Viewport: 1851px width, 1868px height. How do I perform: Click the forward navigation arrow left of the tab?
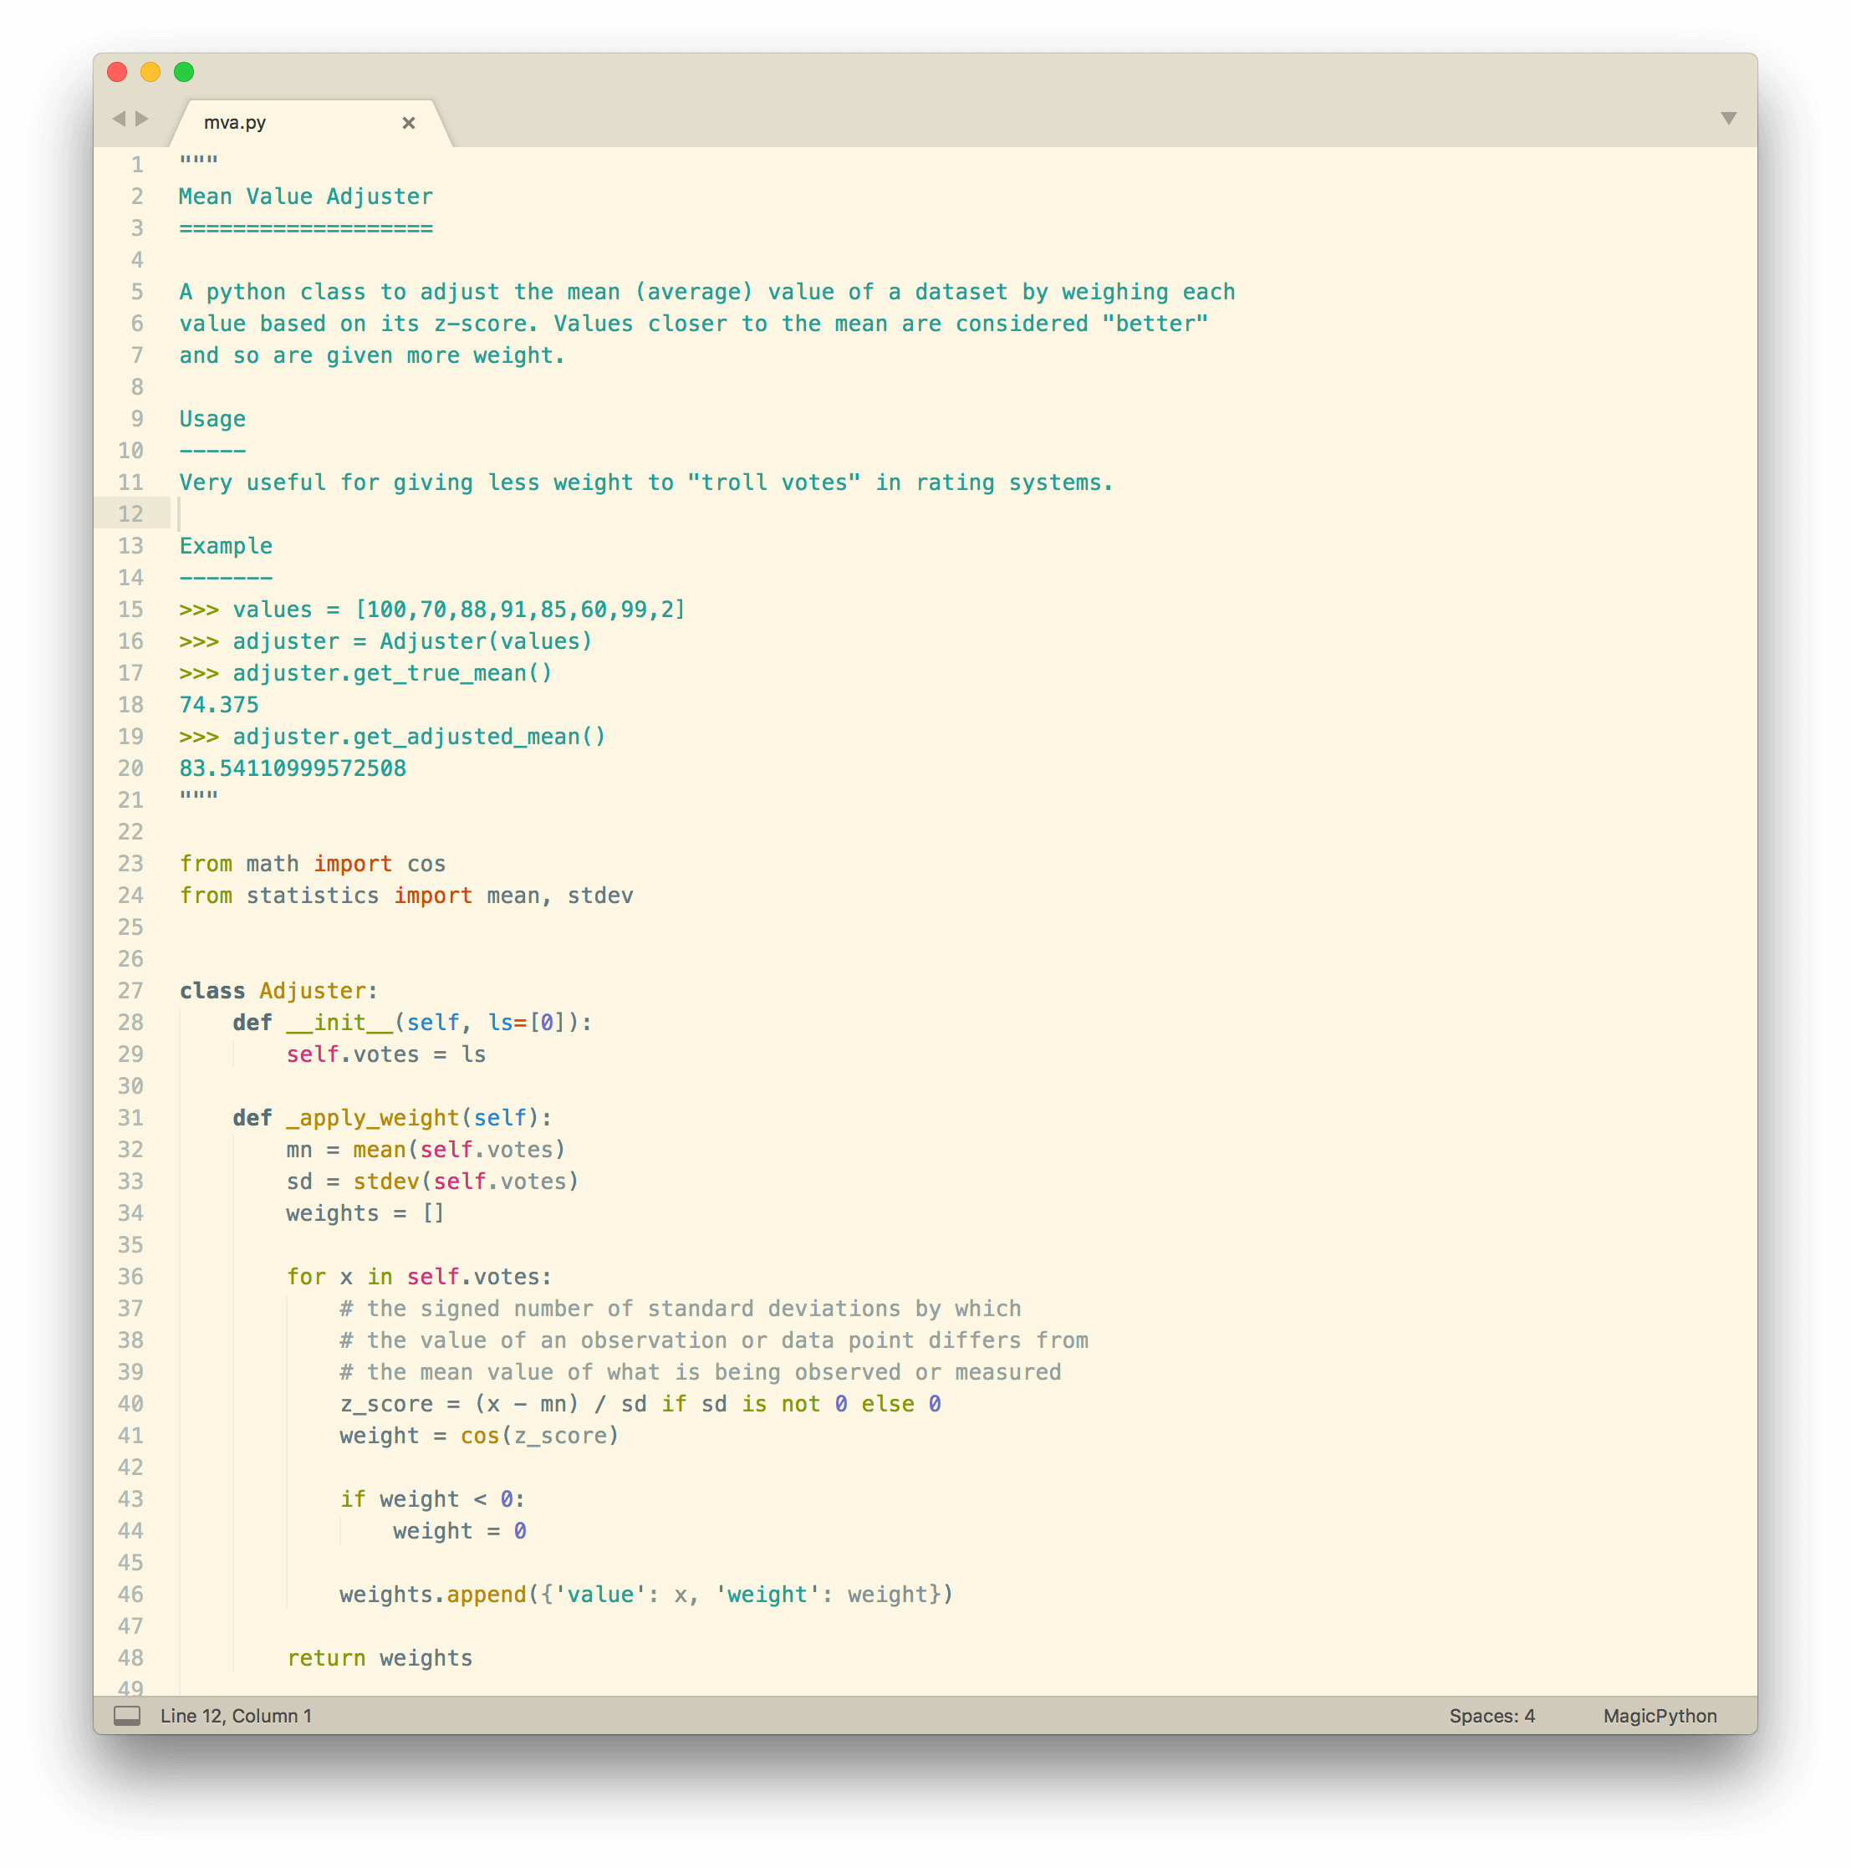click(142, 118)
